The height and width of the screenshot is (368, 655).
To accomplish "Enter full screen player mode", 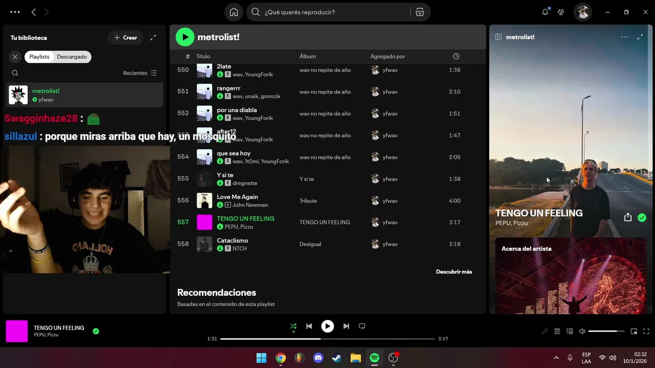I will coord(646,331).
